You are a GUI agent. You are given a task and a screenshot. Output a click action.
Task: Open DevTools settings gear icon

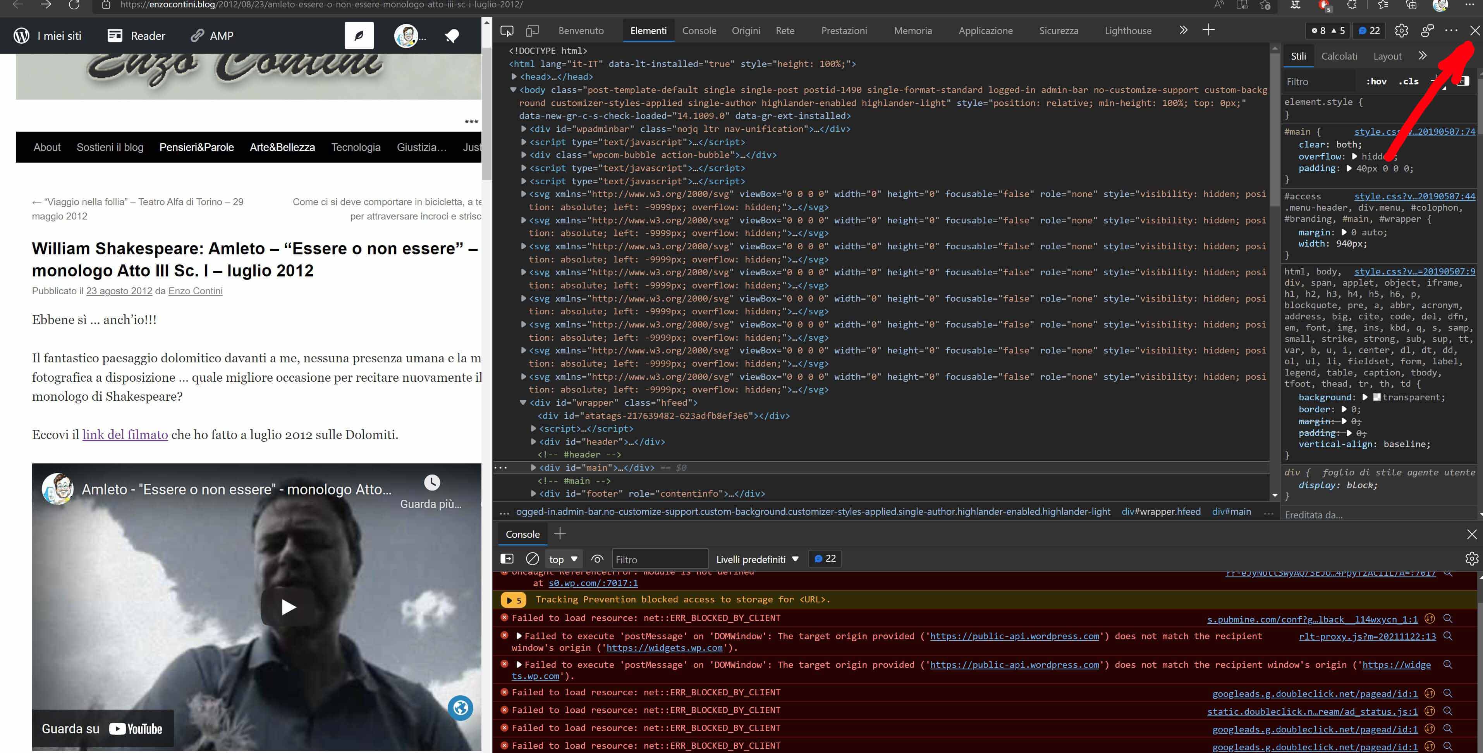click(1401, 31)
